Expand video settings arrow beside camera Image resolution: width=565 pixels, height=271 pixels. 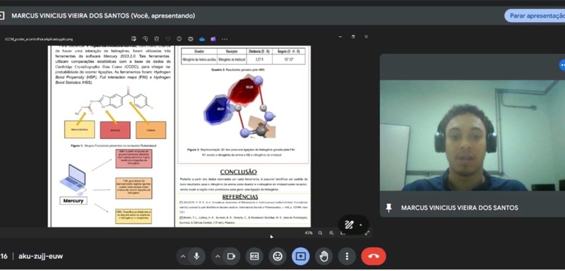tap(218, 256)
